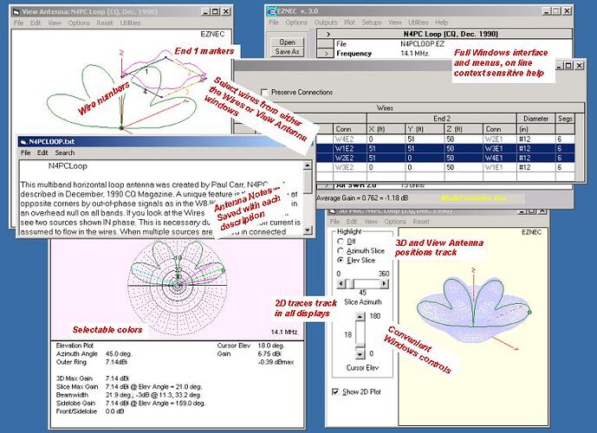Click the Z (ft) column header
Screen dimensions: 597x433
(464, 129)
